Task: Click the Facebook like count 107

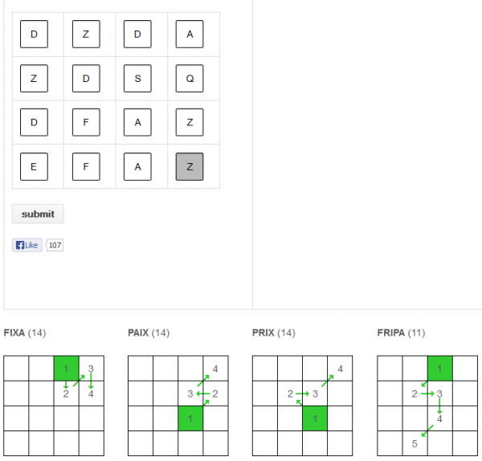Action: [x=55, y=245]
